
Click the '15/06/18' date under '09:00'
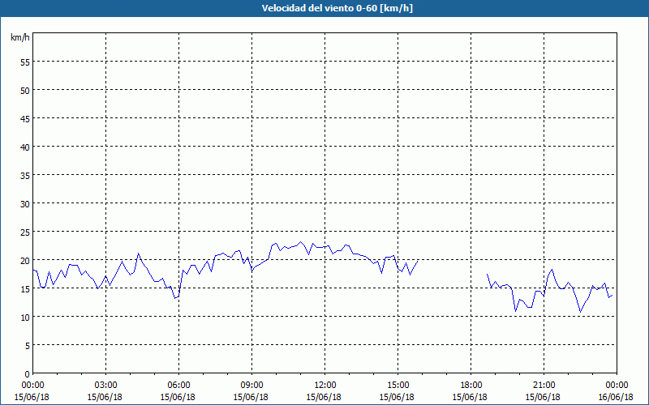click(251, 397)
